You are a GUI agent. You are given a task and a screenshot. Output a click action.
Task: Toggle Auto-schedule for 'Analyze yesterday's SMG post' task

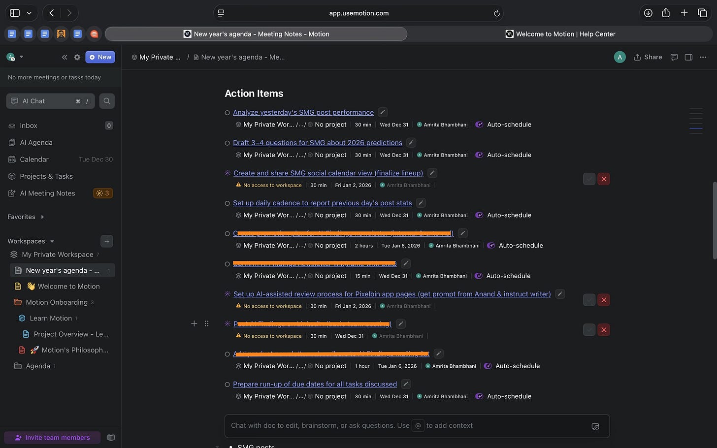tap(504, 125)
